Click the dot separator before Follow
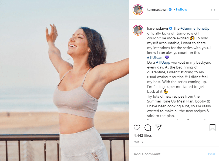Screen dimensions: 219x161 tap(174, 9)
